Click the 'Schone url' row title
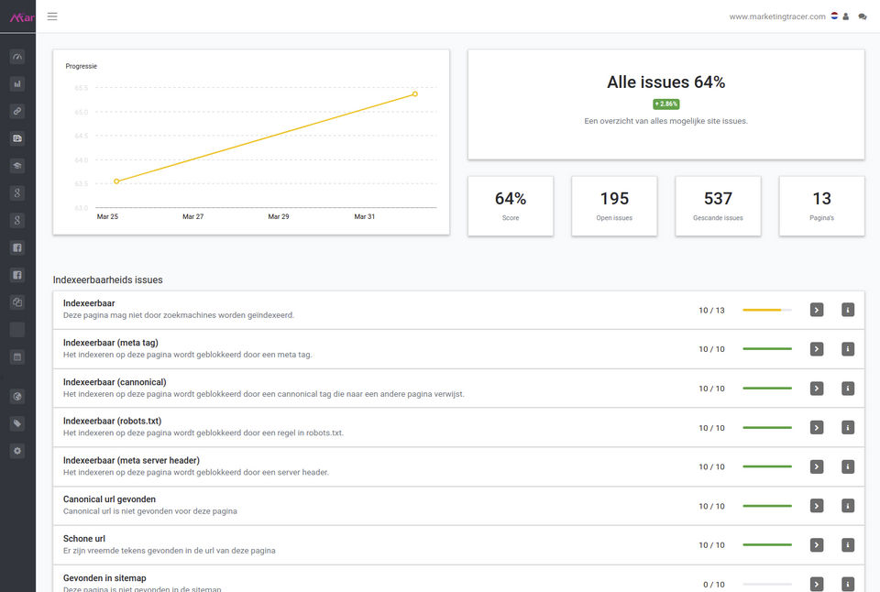 [84, 538]
